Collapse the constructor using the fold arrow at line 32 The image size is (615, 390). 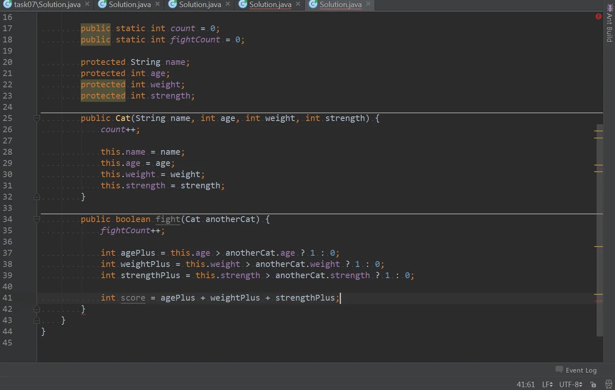pos(37,196)
